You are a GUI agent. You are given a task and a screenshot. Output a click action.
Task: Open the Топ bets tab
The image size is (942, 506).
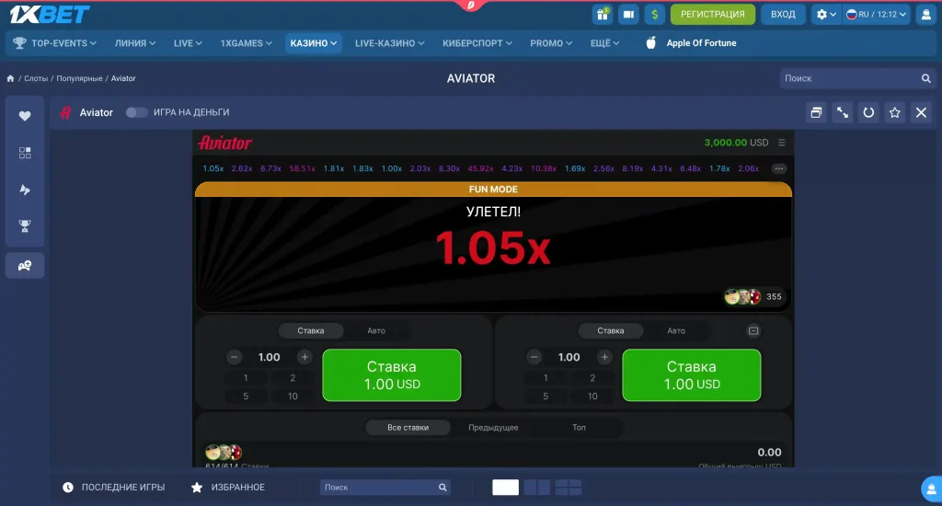coord(579,428)
